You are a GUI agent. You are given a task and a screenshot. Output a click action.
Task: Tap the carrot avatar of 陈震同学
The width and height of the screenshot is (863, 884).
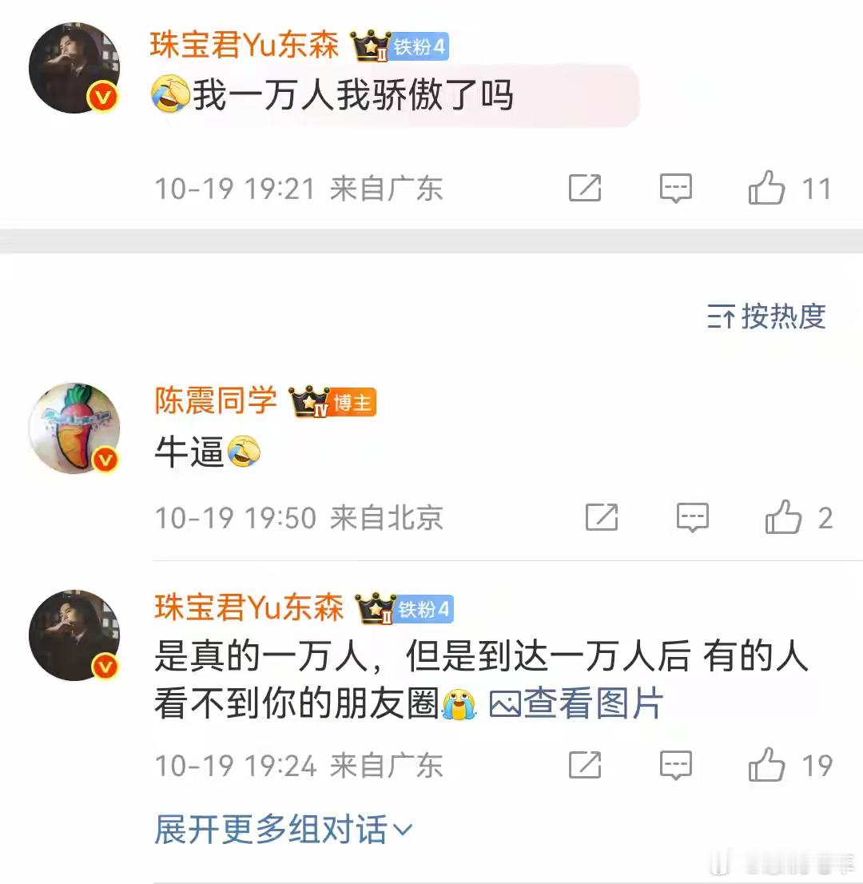[x=74, y=428]
